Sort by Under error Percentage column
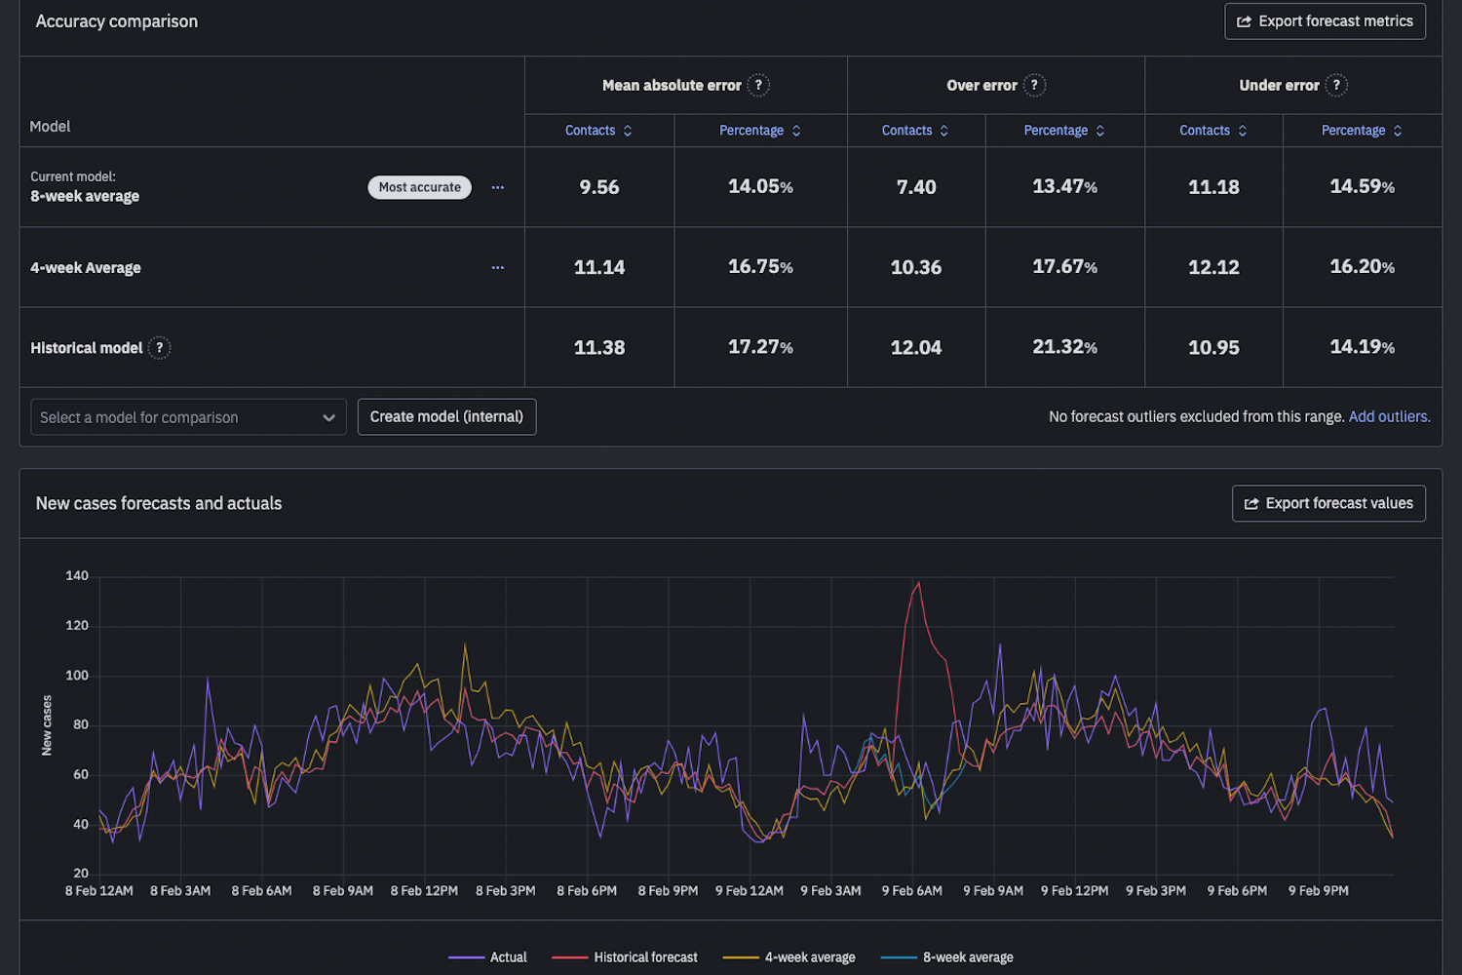 1361,131
